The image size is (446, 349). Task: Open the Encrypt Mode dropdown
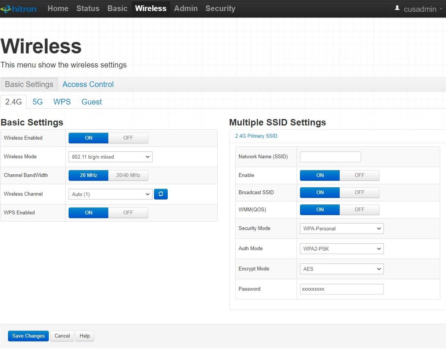tap(342, 269)
